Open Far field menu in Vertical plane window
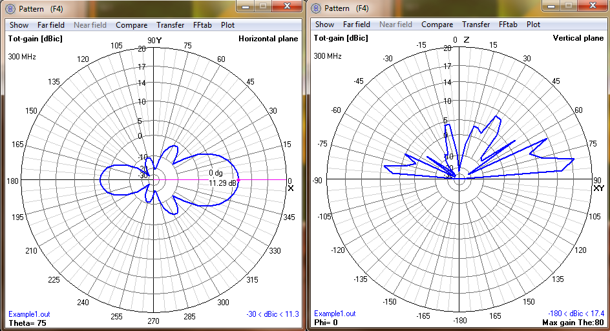The width and height of the screenshot is (610, 331). pos(356,25)
